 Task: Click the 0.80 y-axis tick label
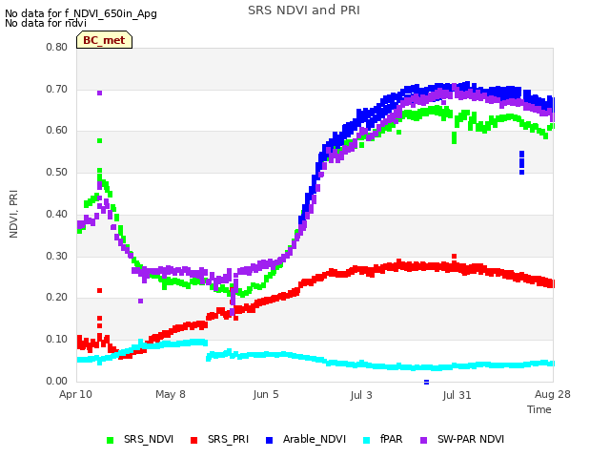[57, 47]
